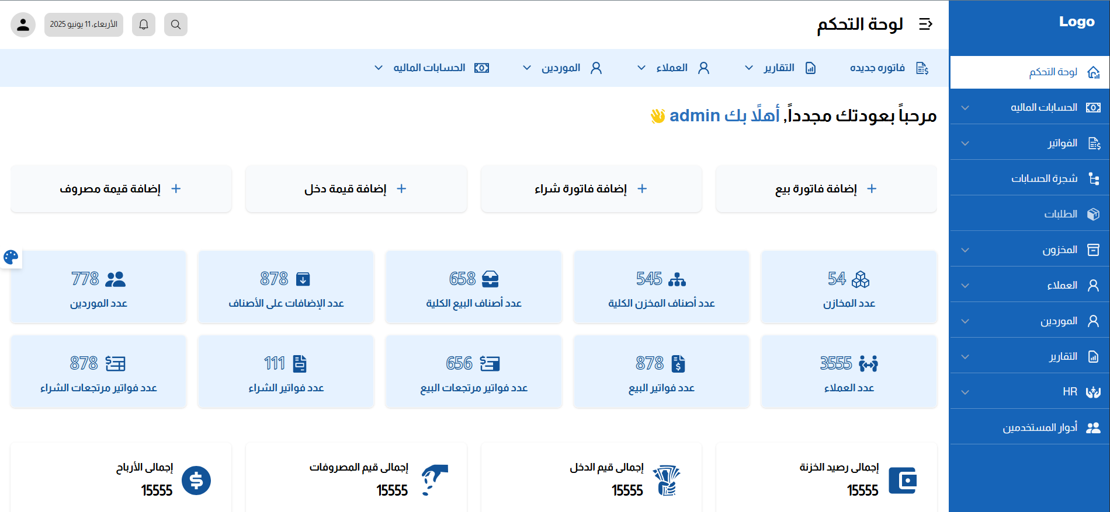Open عدد فواتير مرتجعات الشراء card
1110x512 pixels.
pos(99,372)
